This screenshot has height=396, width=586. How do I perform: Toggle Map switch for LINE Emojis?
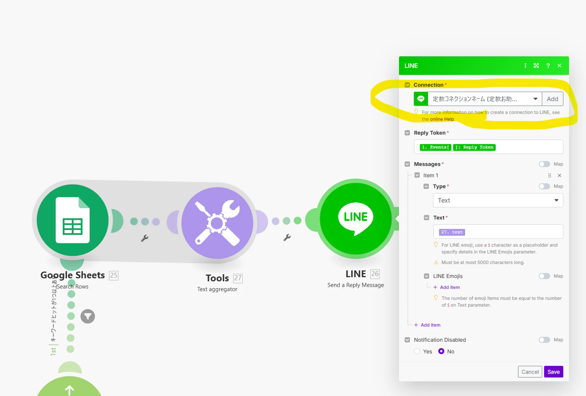544,276
